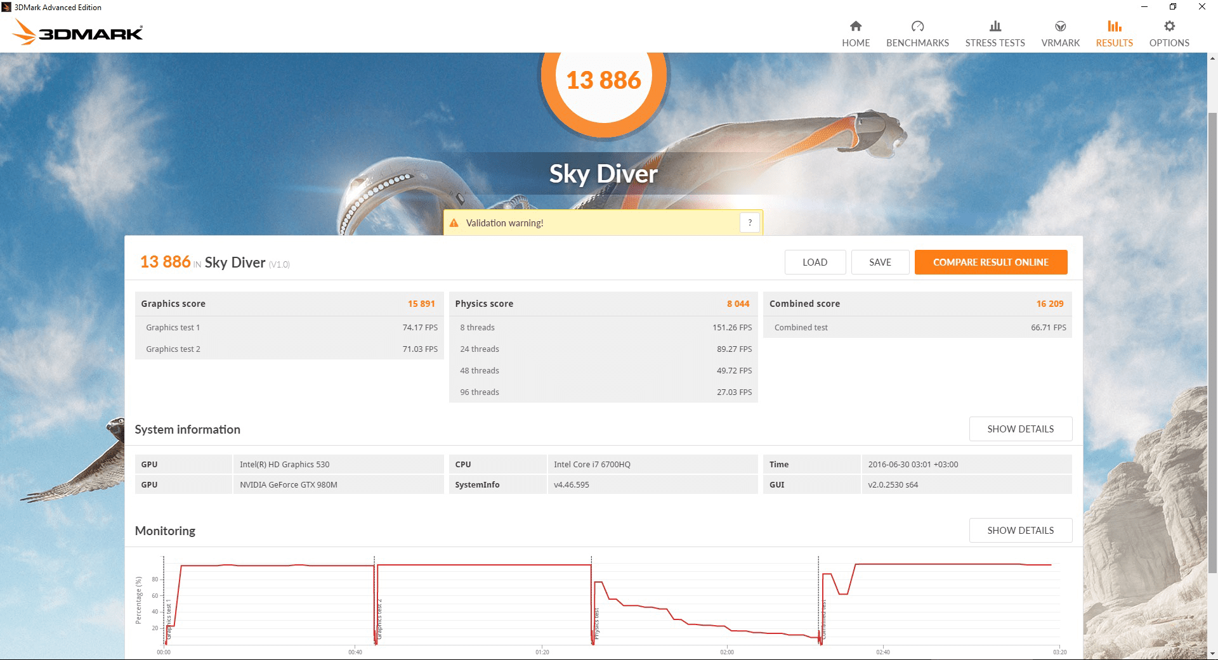Viewport: 1218px width, 660px height.
Task: Click the GUI version v2.0.2530 s64
Action: point(893,484)
